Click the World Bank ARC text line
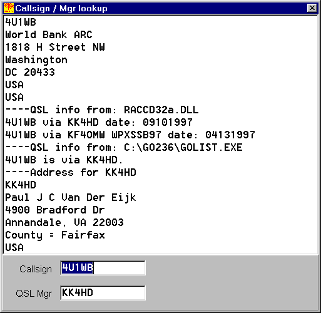 (x=49, y=34)
